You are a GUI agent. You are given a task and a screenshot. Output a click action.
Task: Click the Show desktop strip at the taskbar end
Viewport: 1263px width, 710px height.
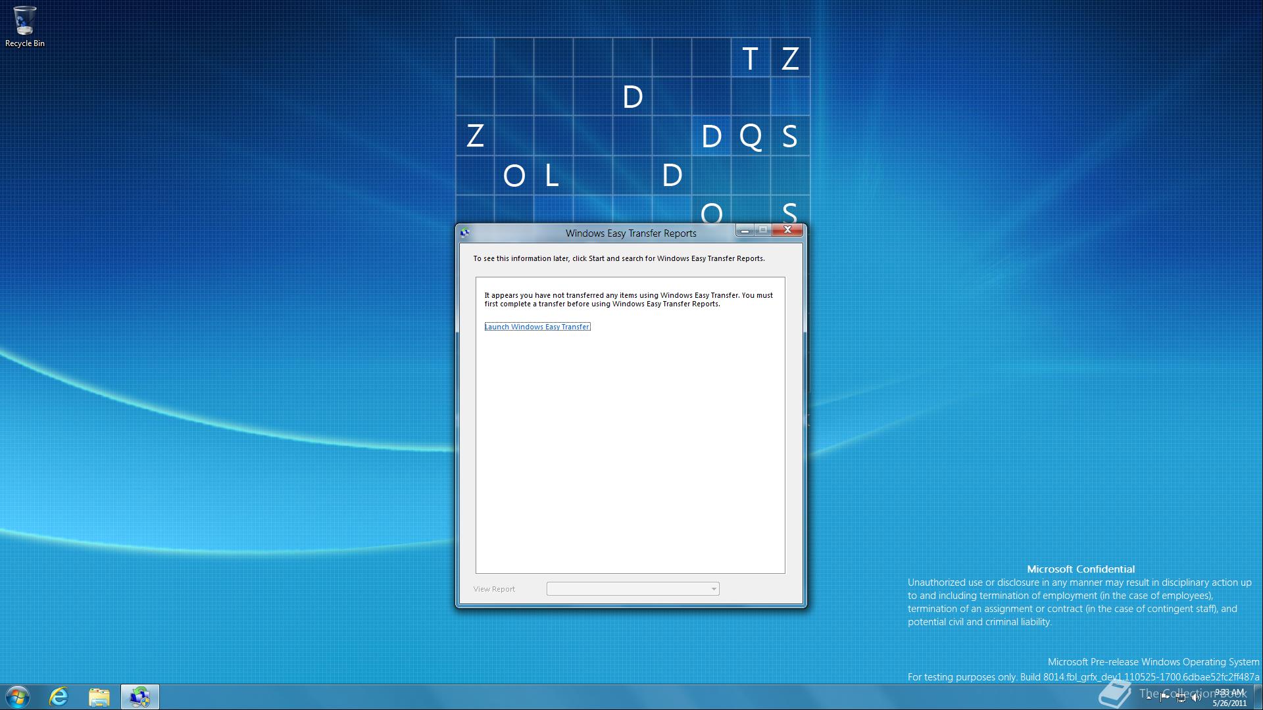point(1258,697)
